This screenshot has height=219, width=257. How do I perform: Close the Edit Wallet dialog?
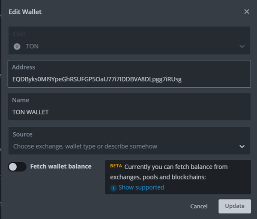pos(247,12)
